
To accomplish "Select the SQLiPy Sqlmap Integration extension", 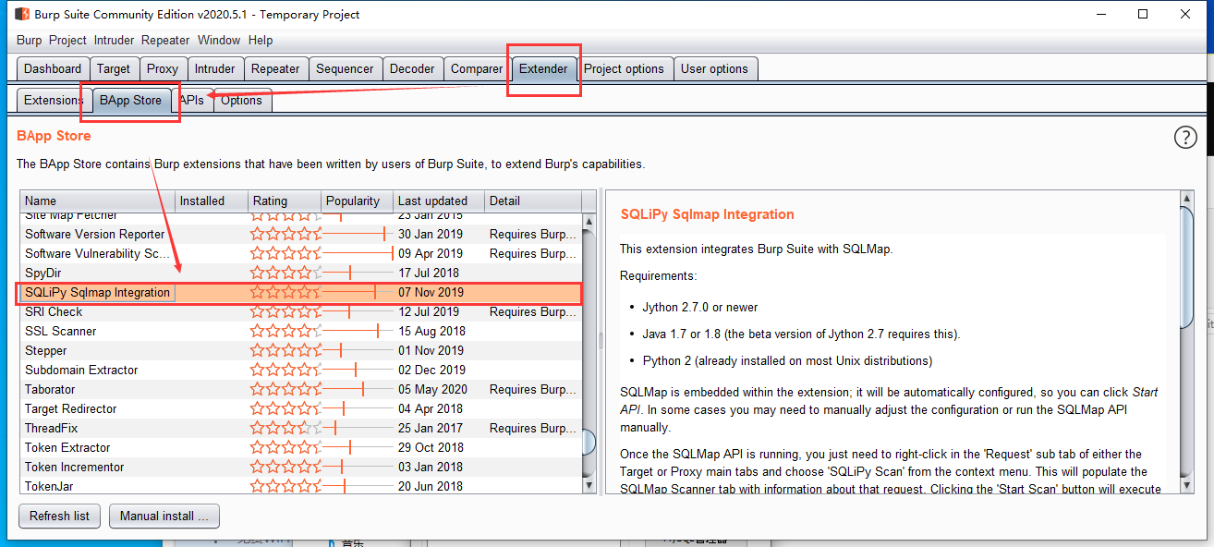I will [97, 292].
